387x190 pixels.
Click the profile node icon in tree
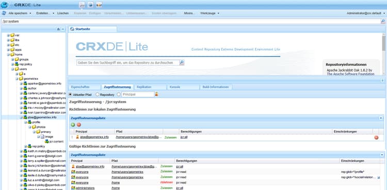pos(29,122)
